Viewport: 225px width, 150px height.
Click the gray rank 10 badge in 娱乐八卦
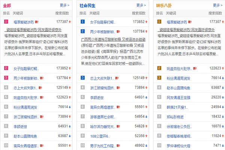(x=159, y=145)
